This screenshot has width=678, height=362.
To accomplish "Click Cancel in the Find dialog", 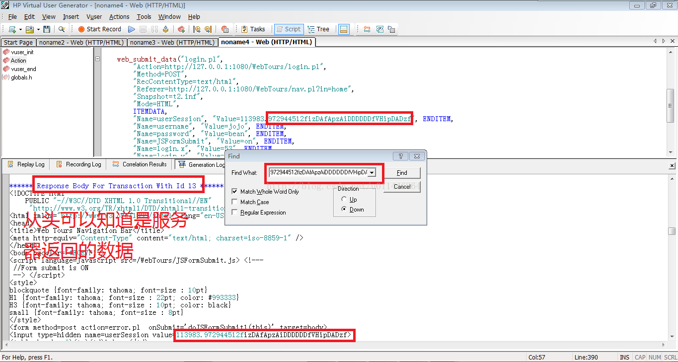I will [402, 187].
